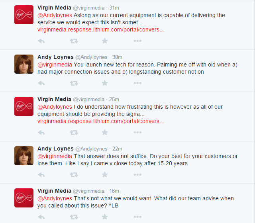Open more options on 31m tweet
Image resolution: width=255 pixels, height=223 pixels.
137,41
